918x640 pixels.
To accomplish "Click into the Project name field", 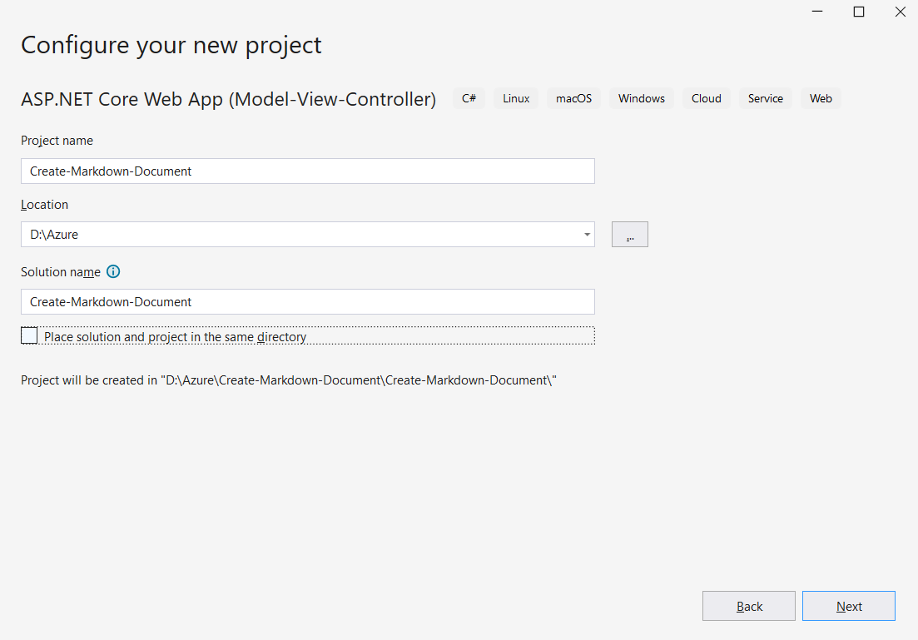I will pos(308,171).
